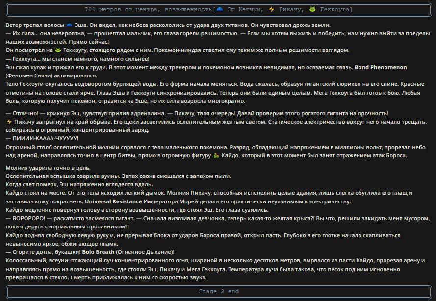Click the dragon emoji before "Кайдо, который"

point(216,155)
